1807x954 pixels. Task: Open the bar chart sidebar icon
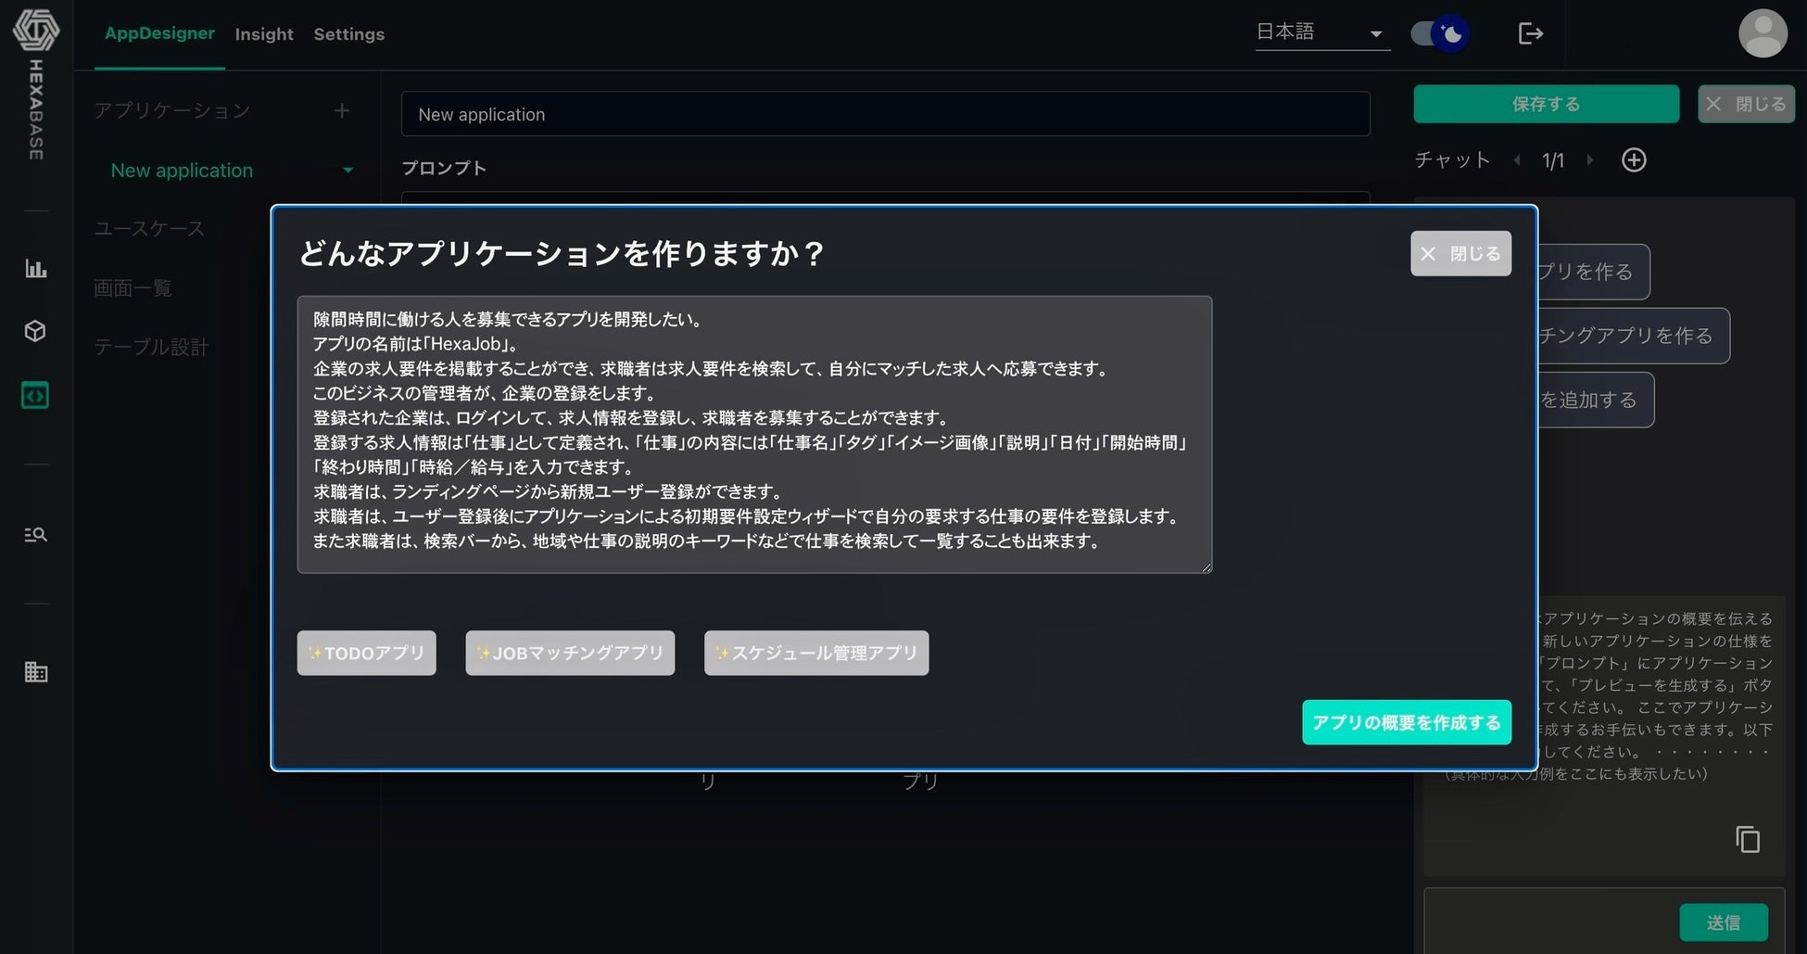coord(35,269)
